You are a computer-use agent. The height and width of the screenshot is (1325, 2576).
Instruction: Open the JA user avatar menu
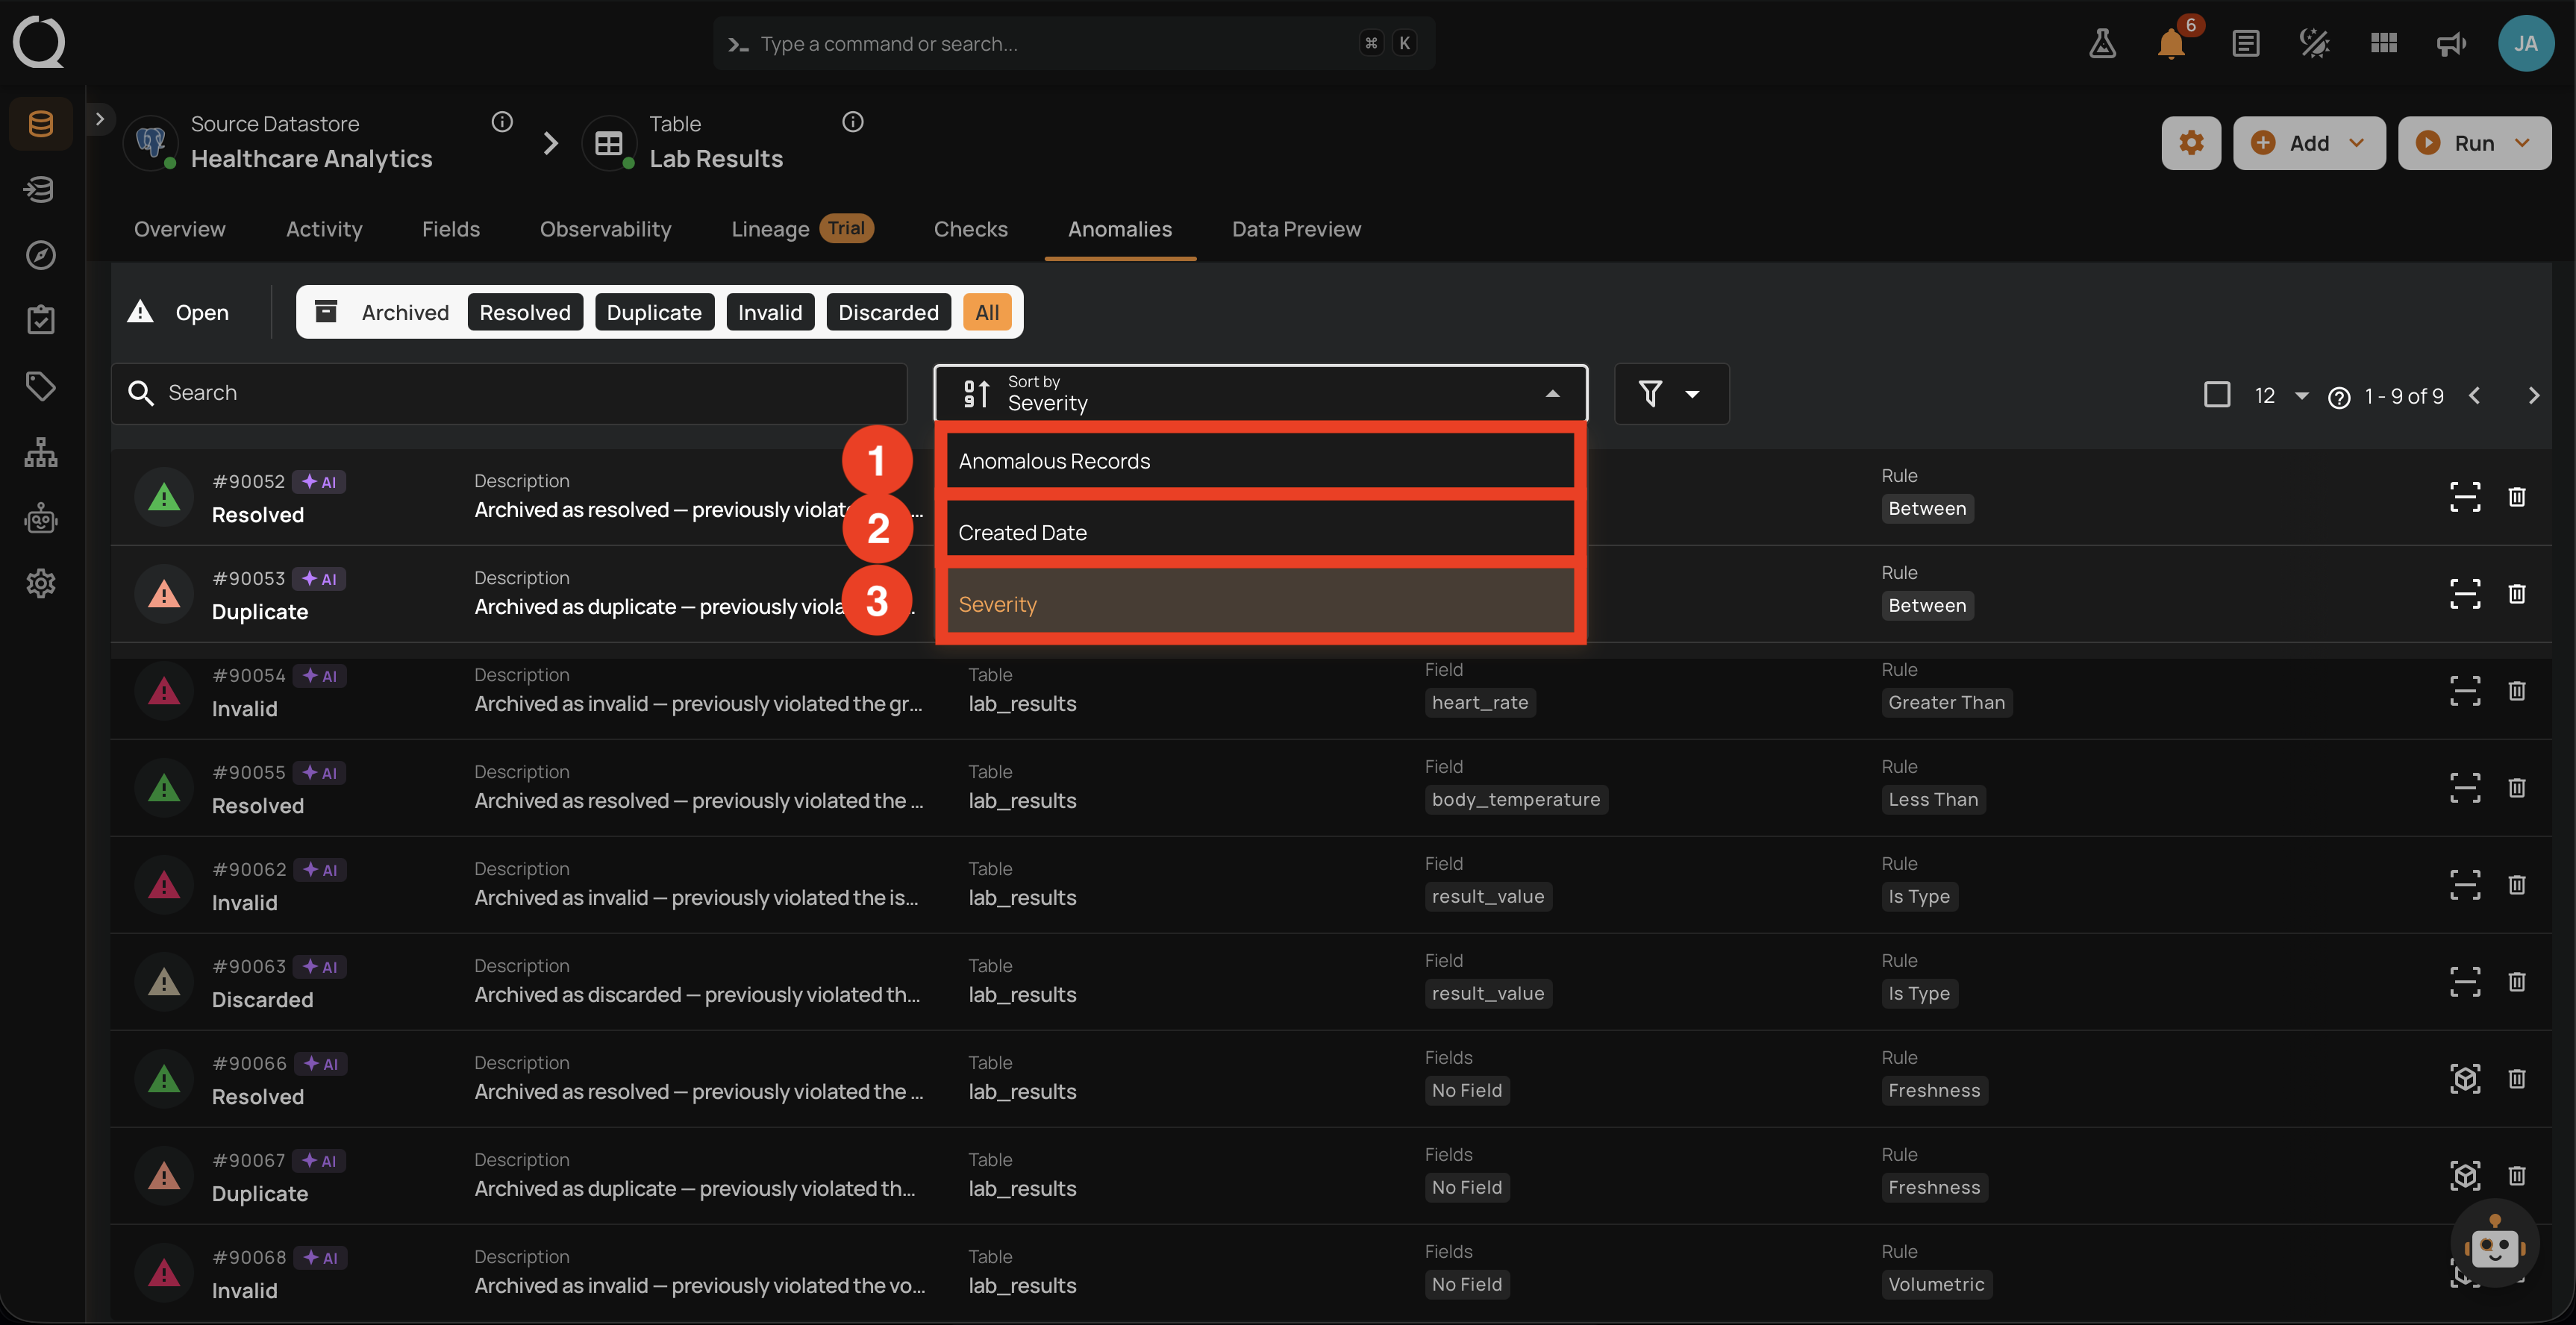point(2525,43)
